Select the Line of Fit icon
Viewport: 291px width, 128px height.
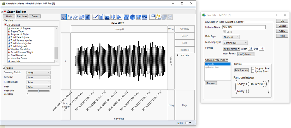pos(76,17)
